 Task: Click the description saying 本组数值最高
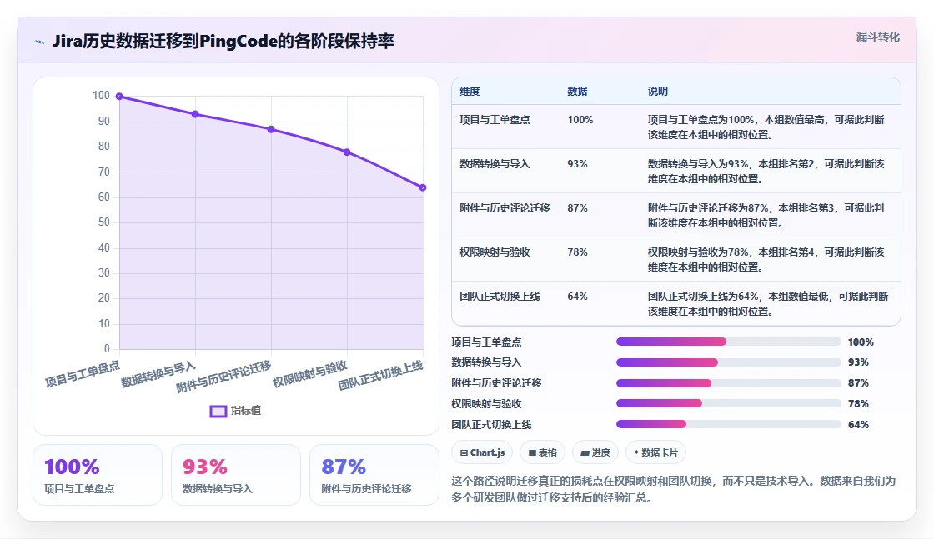766,127
